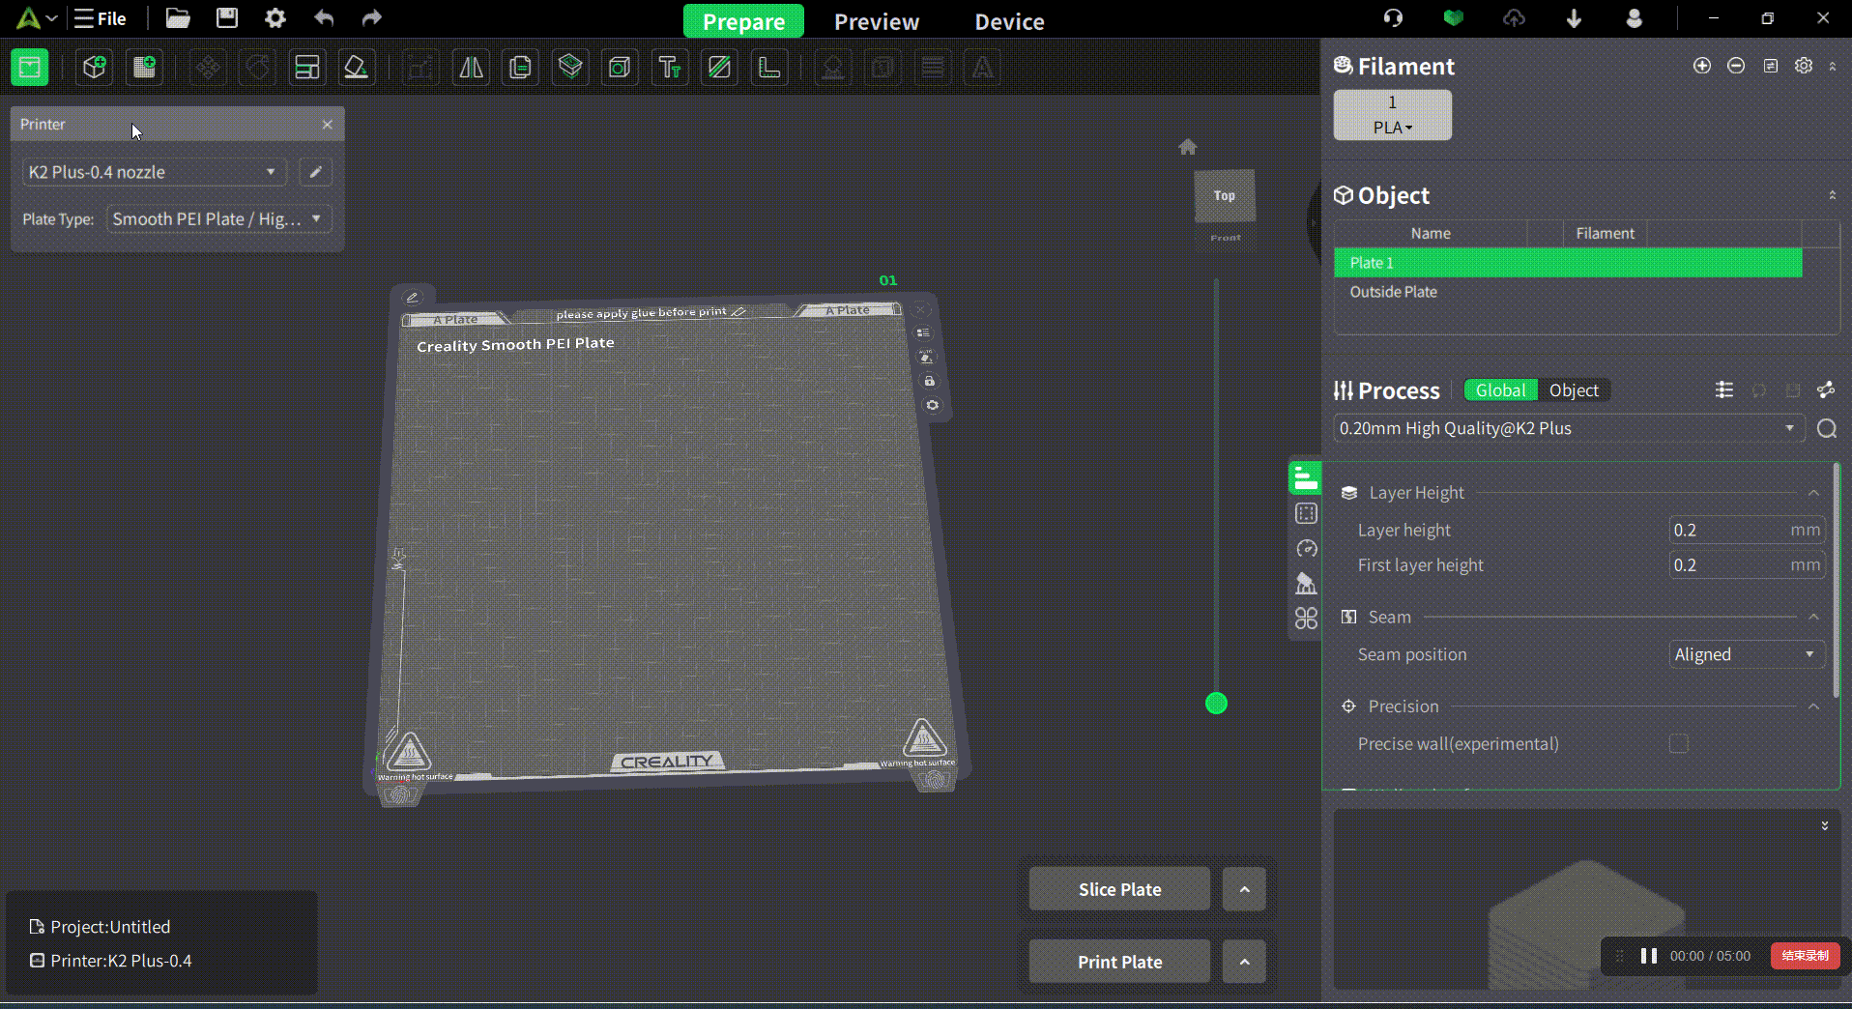Click the Print Plate button
Screen dimensions: 1852x1009
1119,962
